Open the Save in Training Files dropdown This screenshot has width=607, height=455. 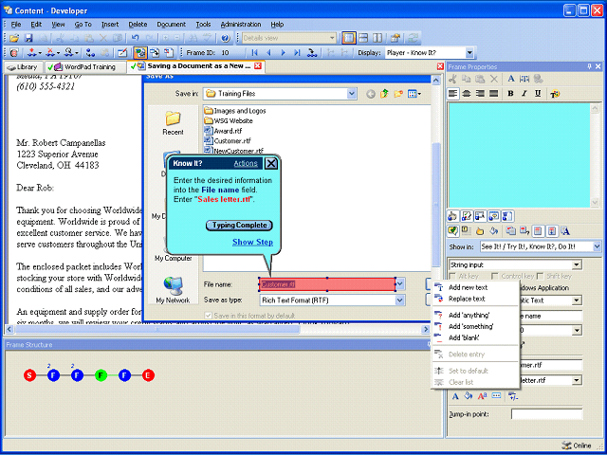click(x=352, y=93)
